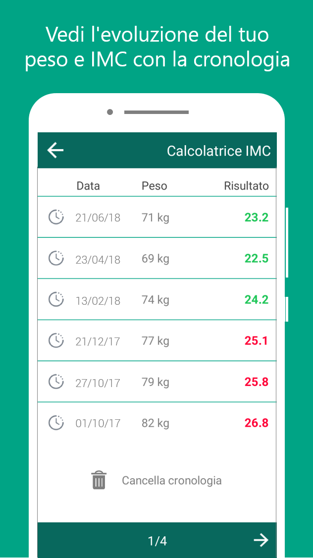The height and width of the screenshot is (558, 313).
Task: Tap the back arrow in the header
Action: point(55,150)
